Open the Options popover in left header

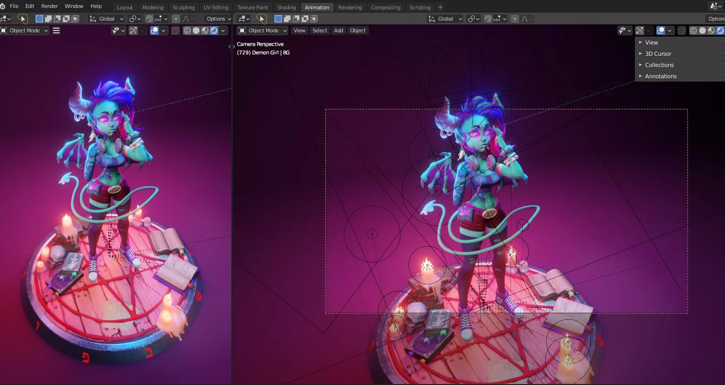(x=218, y=19)
